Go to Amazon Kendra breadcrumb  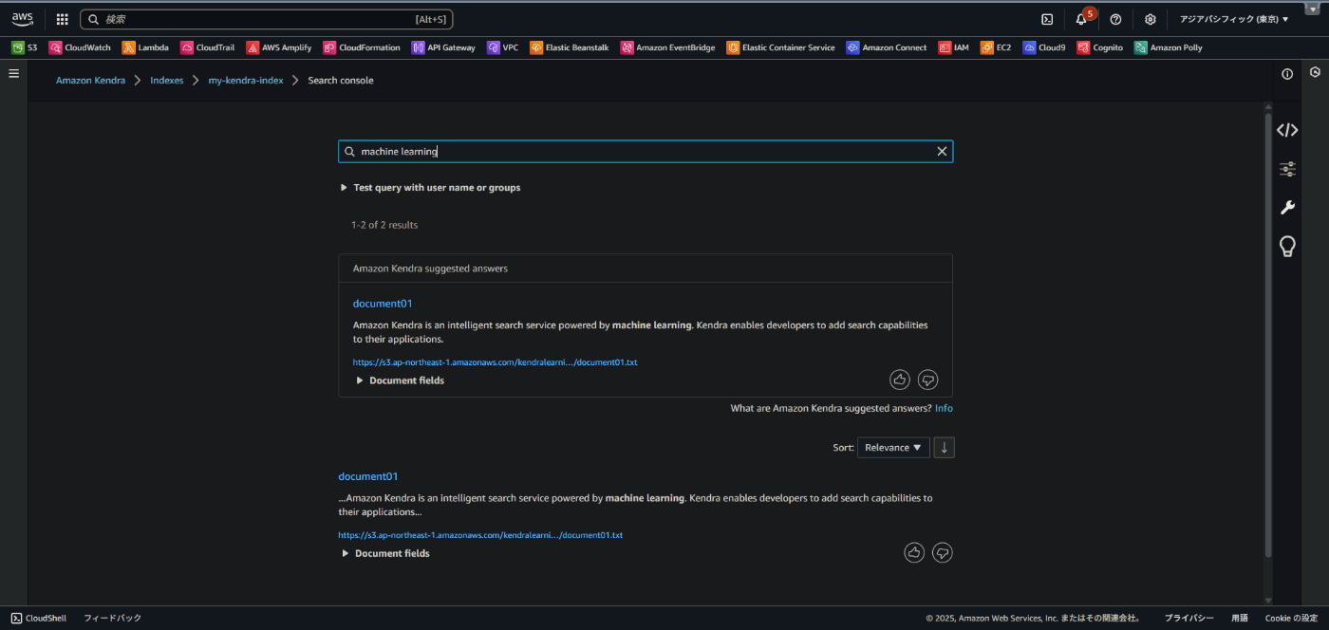click(90, 81)
